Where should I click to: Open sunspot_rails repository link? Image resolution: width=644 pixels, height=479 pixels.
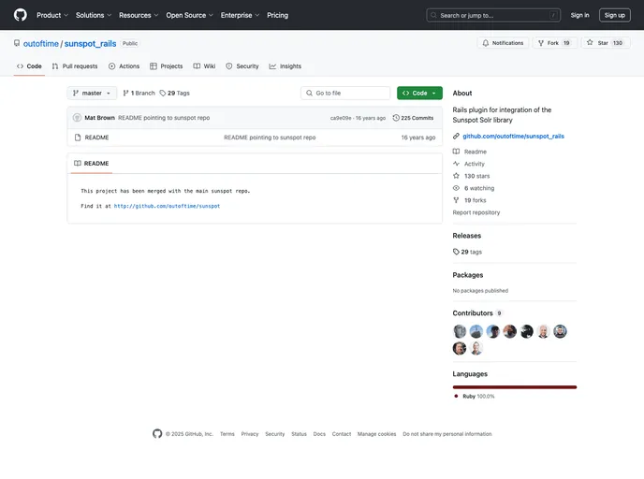90,44
